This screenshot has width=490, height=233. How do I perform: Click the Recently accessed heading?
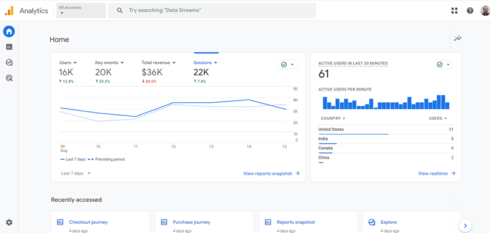pyautogui.click(x=76, y=199)
